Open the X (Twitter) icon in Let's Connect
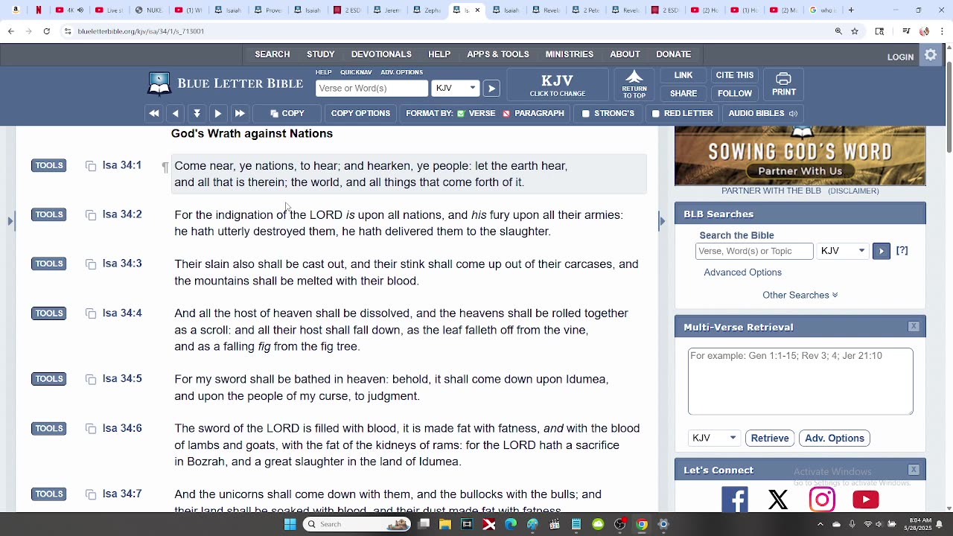 (x=778, y=500)
